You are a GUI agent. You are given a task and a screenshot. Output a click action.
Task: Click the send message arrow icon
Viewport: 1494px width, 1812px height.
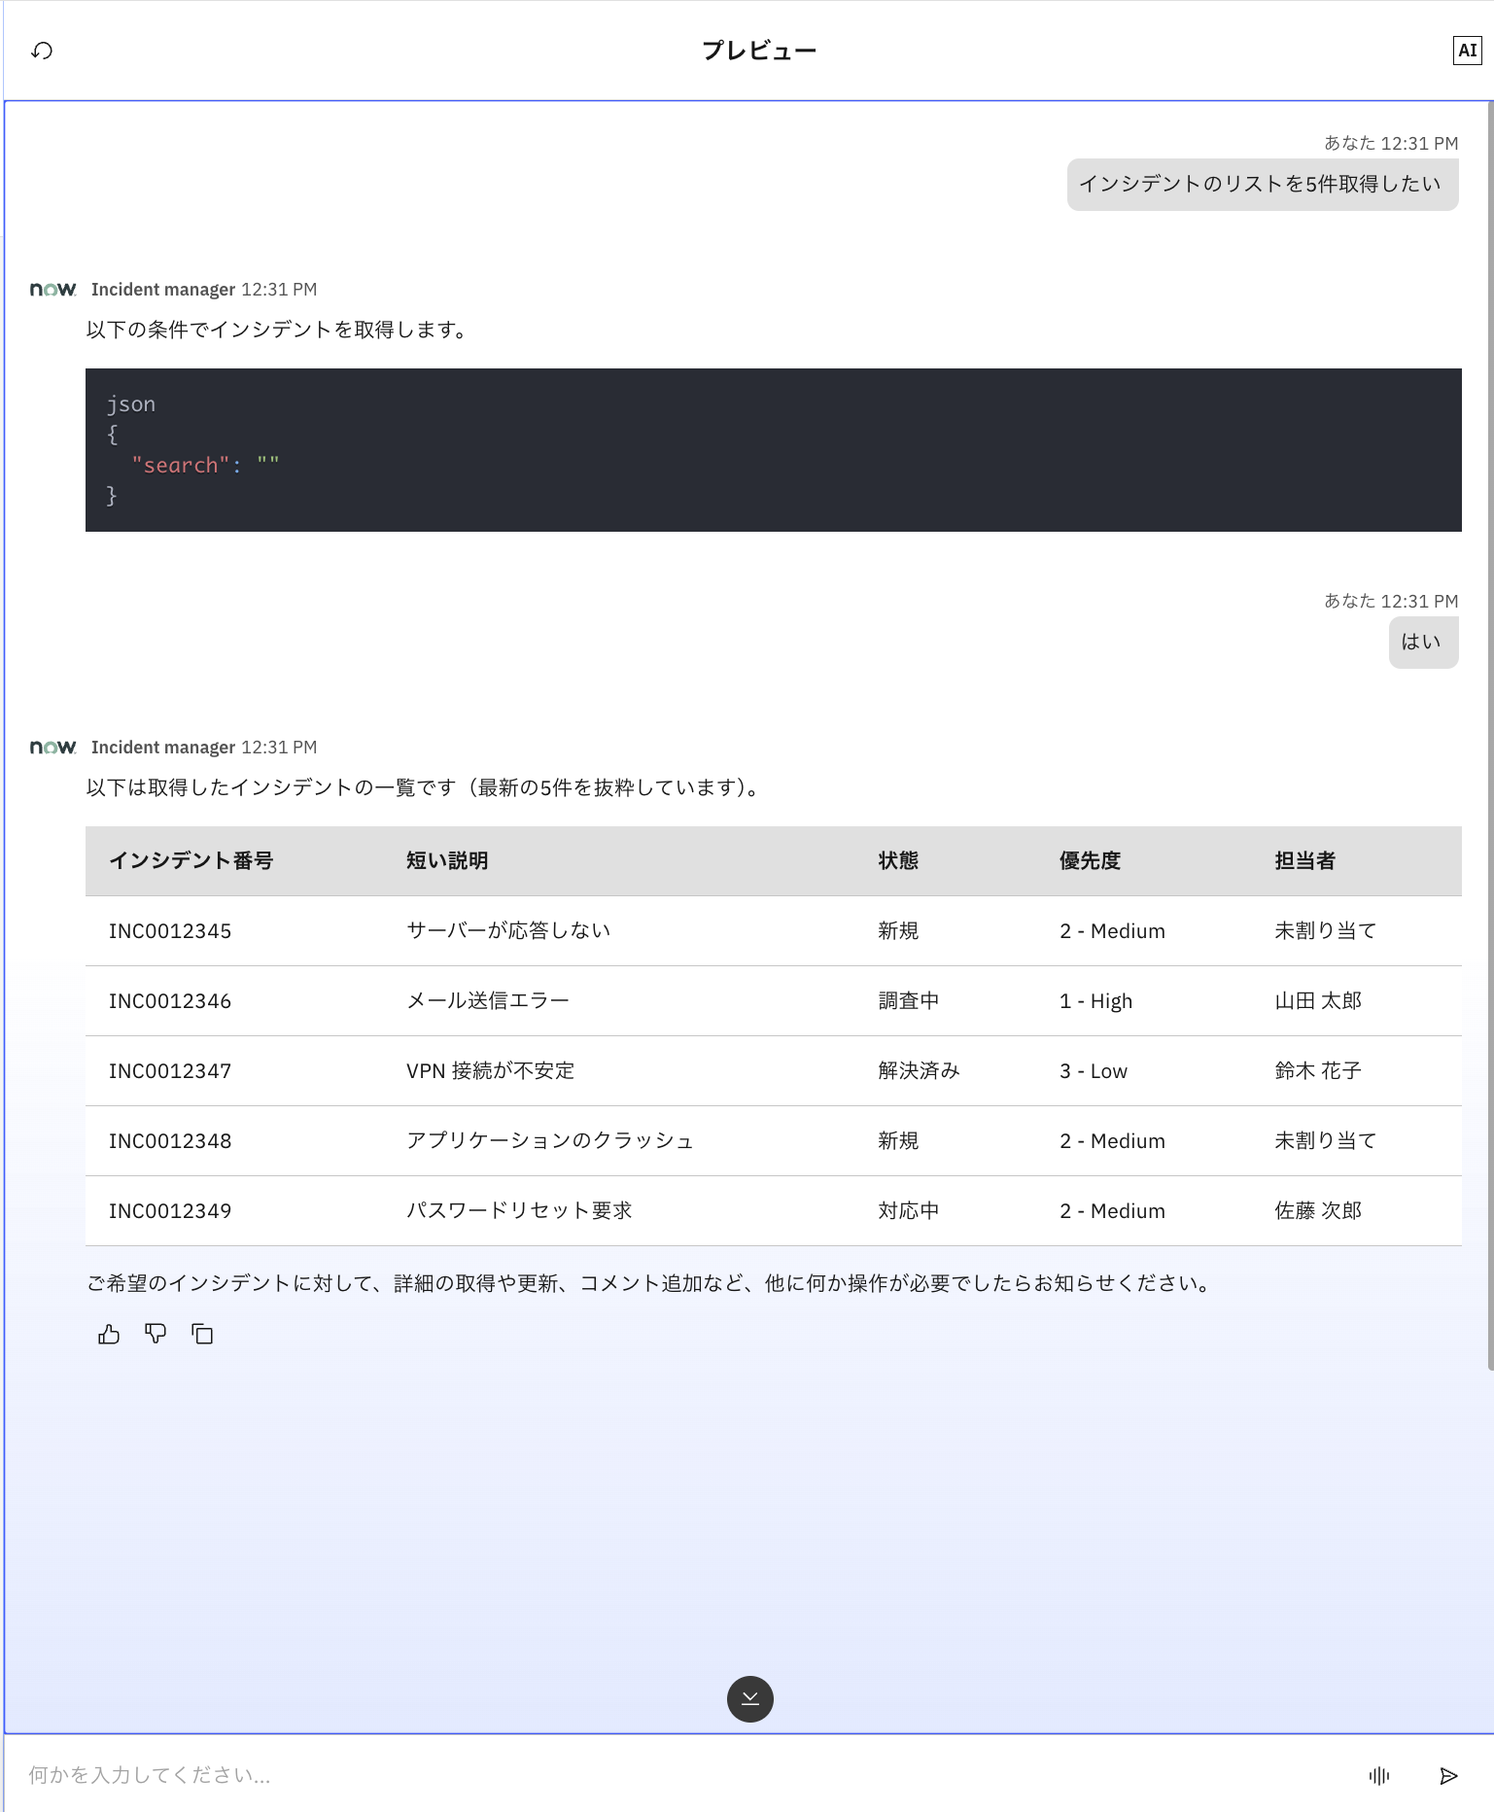tap(1448, 1775)
